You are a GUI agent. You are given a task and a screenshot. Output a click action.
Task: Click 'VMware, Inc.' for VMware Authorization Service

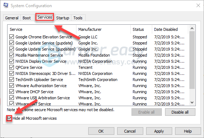pyautogui.click(x=90, y=86)
